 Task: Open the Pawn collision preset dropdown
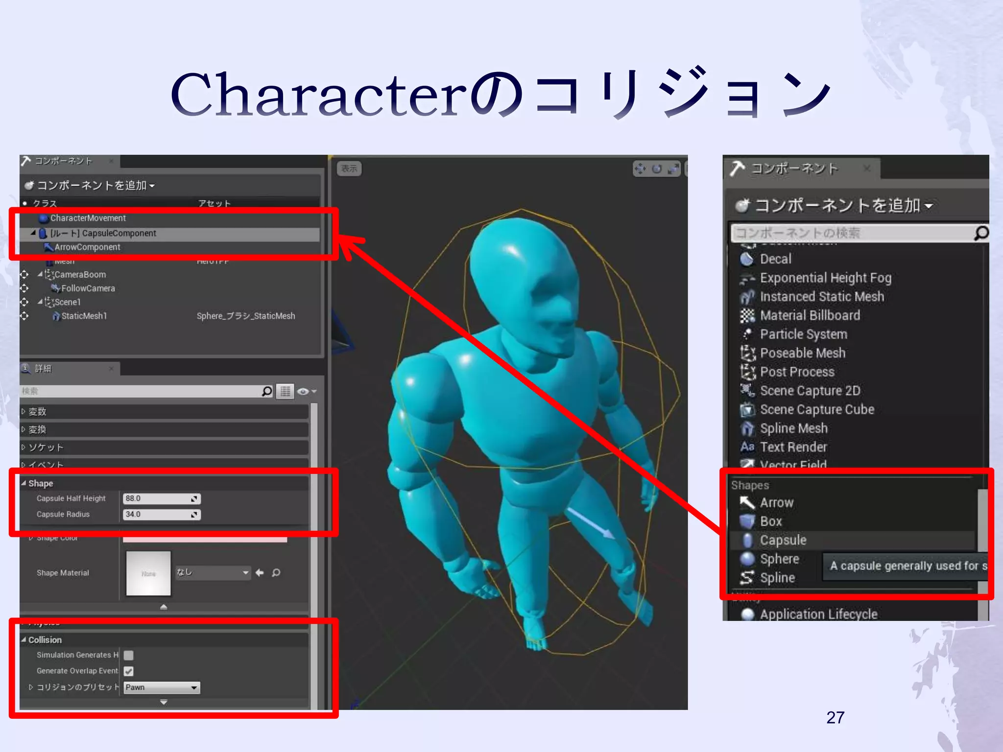coord(162,687)
